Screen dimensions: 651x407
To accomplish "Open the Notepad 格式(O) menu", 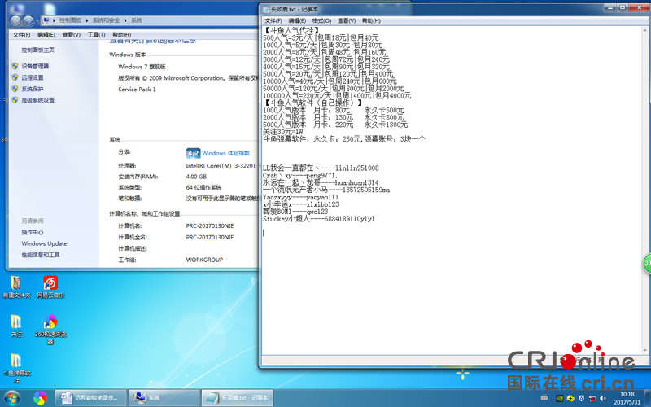I will [321, 21].
